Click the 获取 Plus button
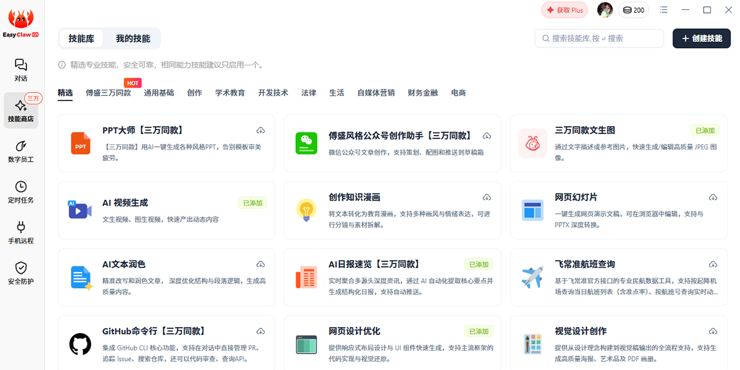The width and height of the screenshot is (740, 370). click(x=565, y=10)
